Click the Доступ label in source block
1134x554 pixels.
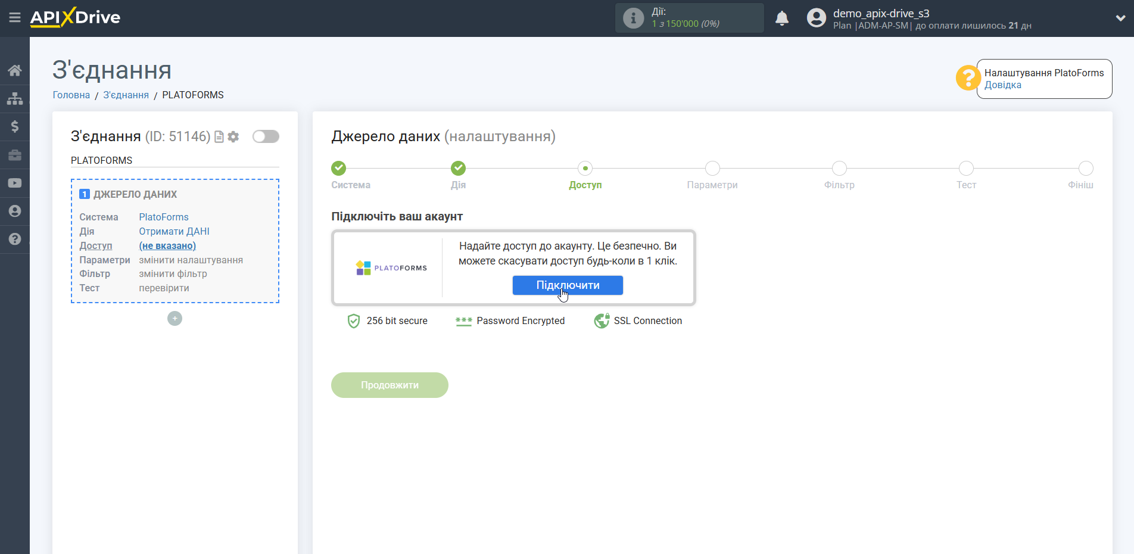(x=96, y=245)
